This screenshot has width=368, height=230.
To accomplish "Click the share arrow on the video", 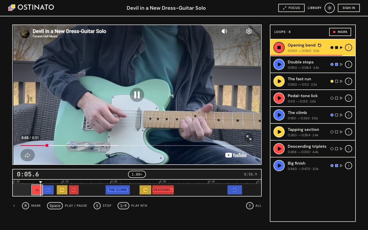I will (28, 155).
